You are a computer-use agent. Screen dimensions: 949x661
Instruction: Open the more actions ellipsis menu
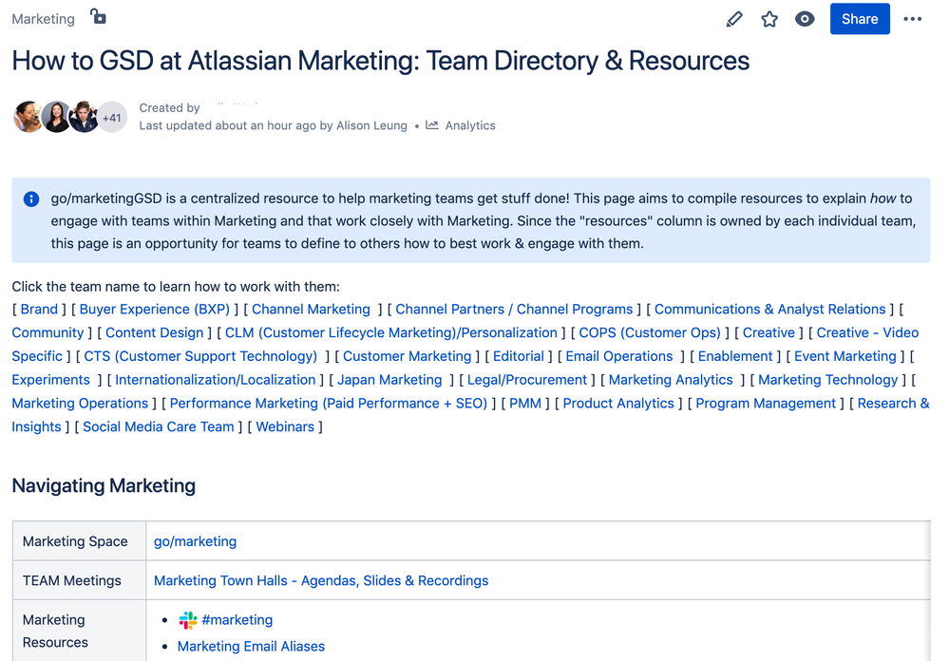coord(912,19)
